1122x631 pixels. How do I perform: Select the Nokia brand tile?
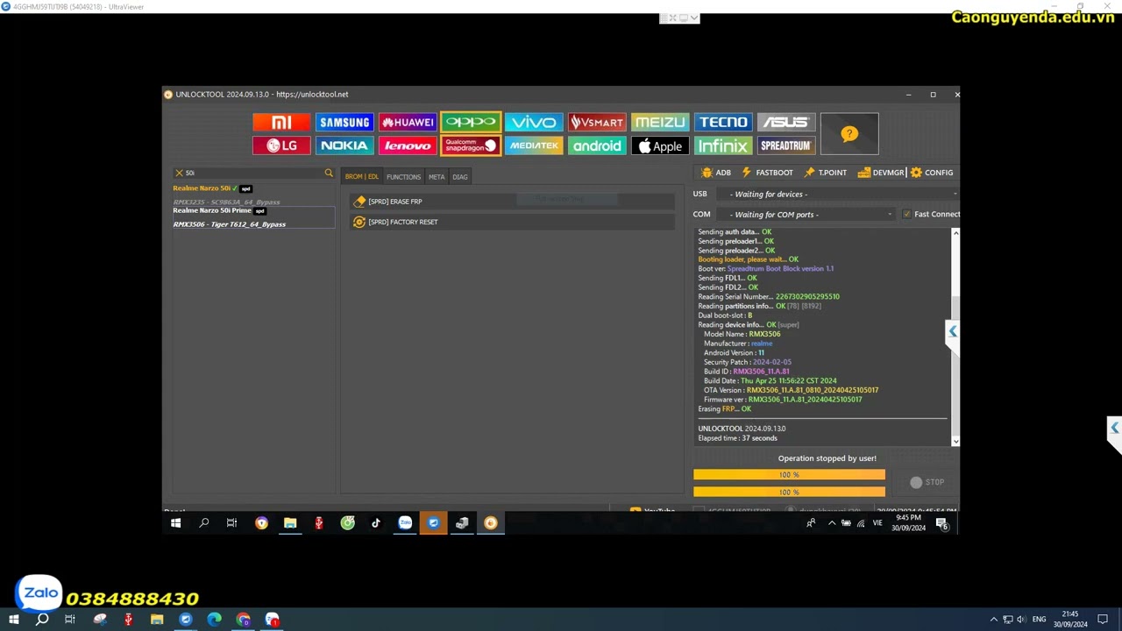(x=344, y=145)
